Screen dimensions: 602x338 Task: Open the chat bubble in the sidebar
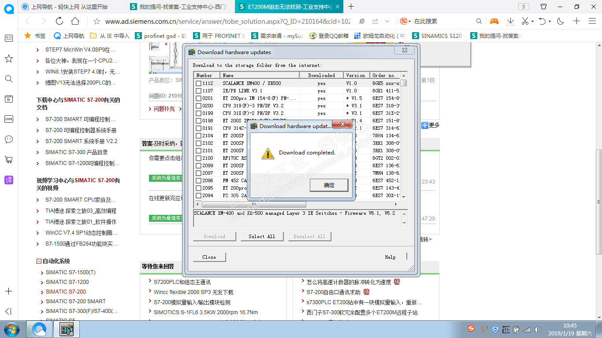[9, 139]
